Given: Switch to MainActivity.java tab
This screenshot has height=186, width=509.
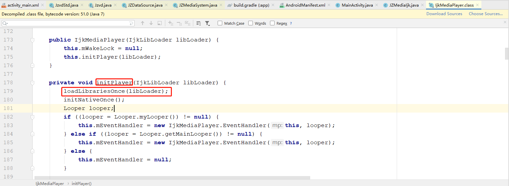Looking at the screenshot, I should [x=357, y=5].
